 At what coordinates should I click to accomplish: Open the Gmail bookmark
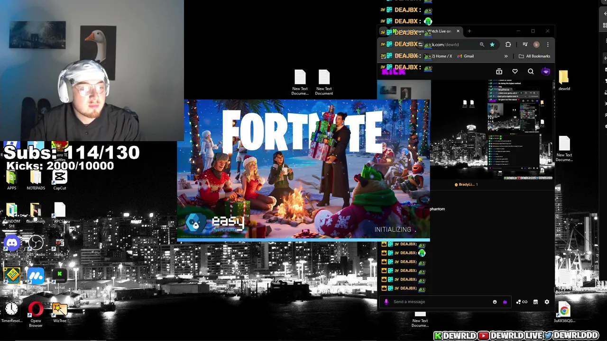click(x=466, y=56)
